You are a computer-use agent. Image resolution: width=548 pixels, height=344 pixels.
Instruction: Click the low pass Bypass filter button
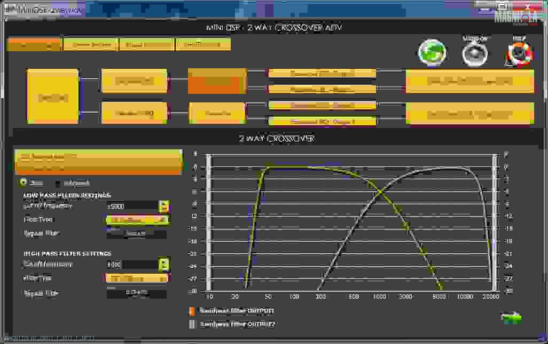tap(136, 233)
